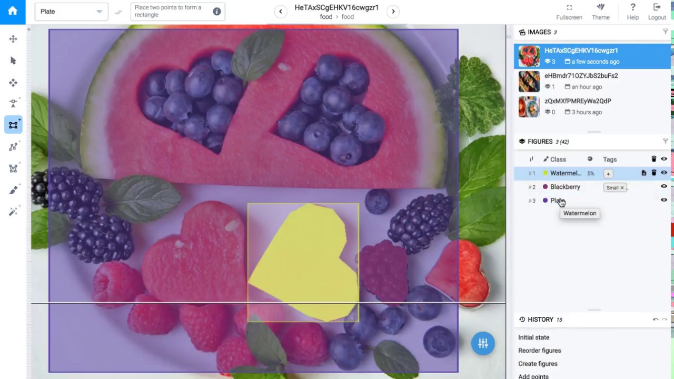Delete the Watermelon figure
The image size is (674, 379).
click(x=654, y=173)
